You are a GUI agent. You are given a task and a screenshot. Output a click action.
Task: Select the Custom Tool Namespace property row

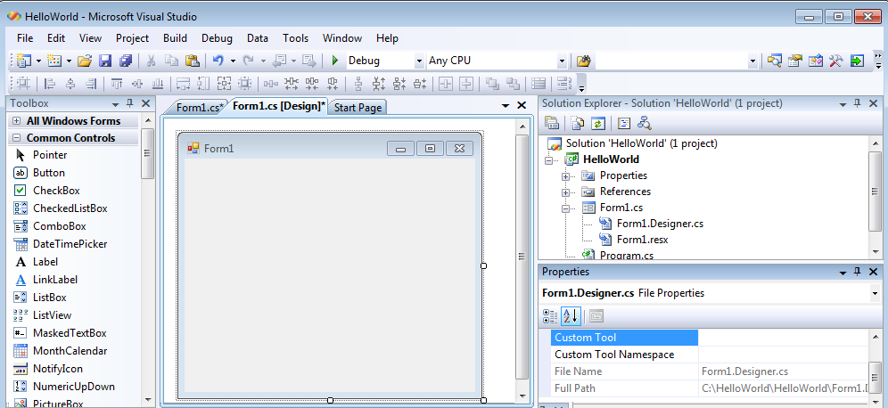709,355
